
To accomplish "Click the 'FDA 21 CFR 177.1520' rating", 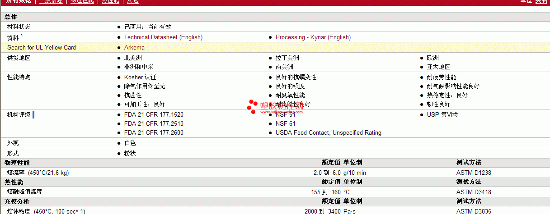I will pos(154,114).
